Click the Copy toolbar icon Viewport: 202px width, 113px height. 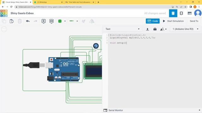tap(4, 21)
